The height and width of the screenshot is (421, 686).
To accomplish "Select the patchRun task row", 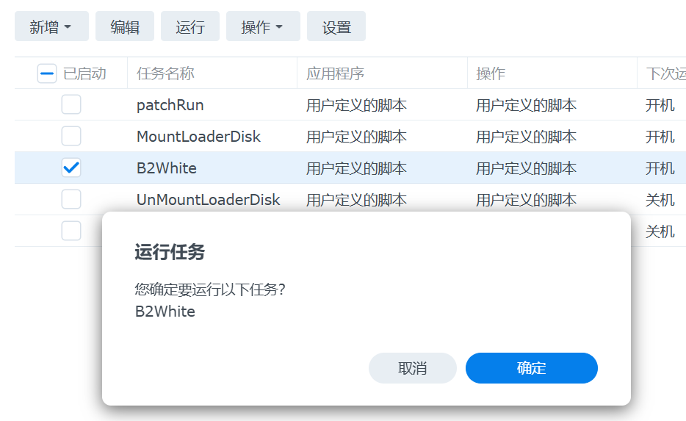I will tap(350, 104).
